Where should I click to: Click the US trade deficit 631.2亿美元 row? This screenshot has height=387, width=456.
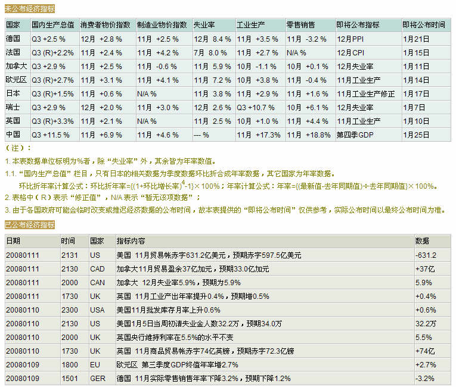[228, 255]
